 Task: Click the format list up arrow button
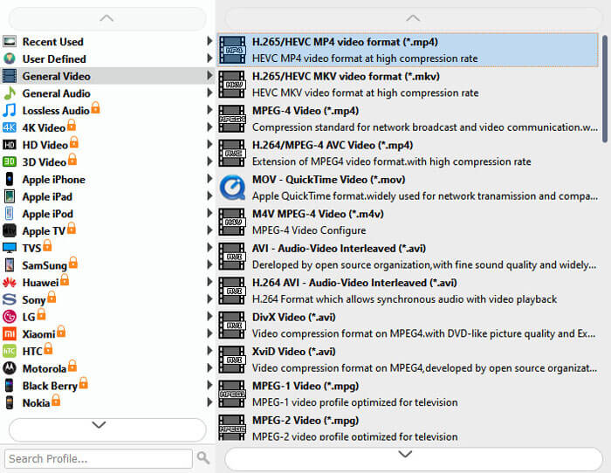click(414, 18)
